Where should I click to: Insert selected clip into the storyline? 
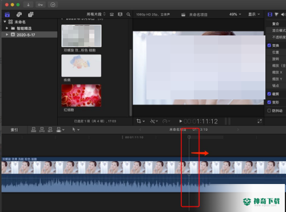point(42,130)
